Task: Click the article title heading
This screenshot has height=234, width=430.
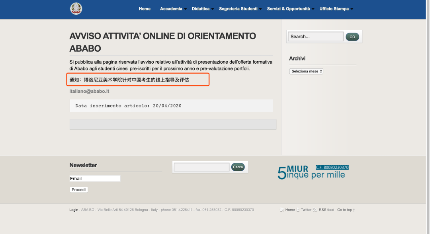Action: tap(162, 42)
